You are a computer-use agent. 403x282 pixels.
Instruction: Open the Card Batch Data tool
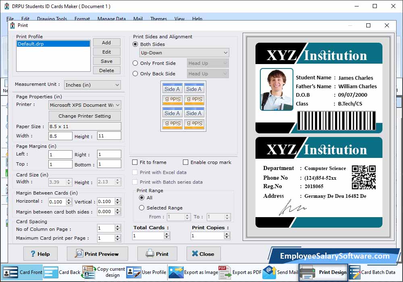tap(372, 272)
